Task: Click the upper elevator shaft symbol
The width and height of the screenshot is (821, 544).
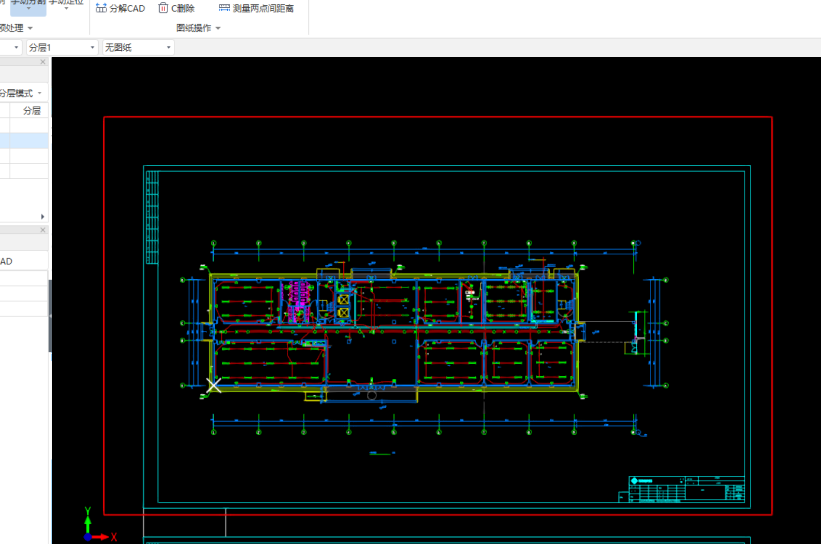Action: (x=343, y=300)
